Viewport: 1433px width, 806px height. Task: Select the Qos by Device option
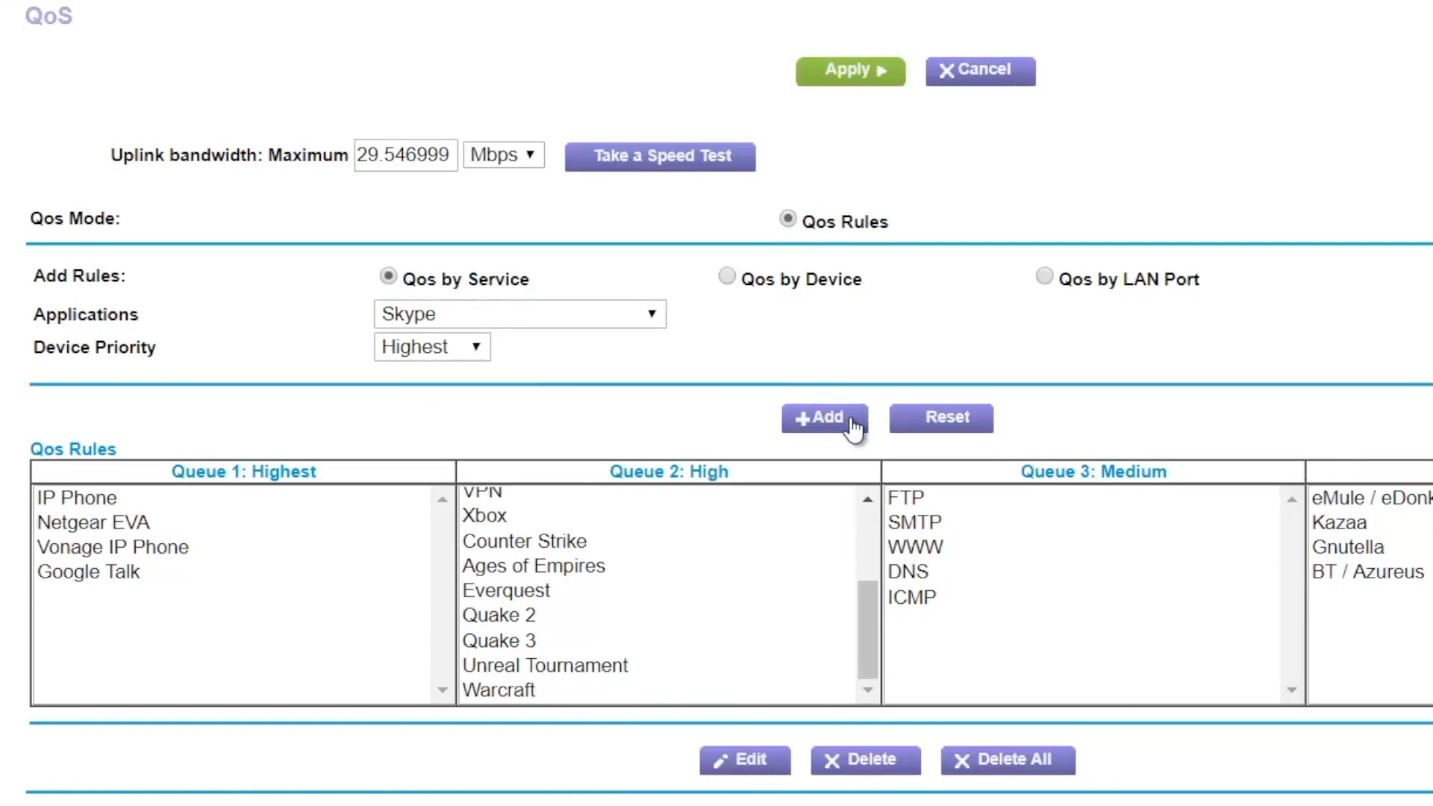click(x=726, y=277)
